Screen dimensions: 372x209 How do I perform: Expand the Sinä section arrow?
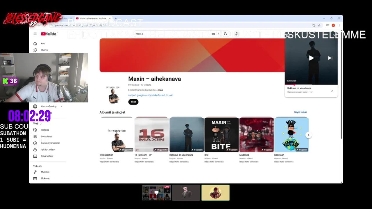coord(41,124)
